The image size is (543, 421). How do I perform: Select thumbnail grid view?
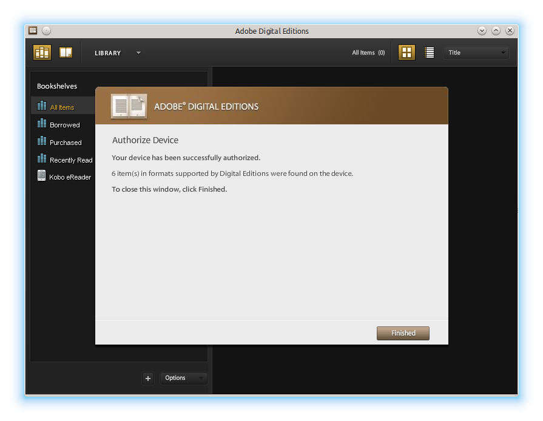(406, 53)
